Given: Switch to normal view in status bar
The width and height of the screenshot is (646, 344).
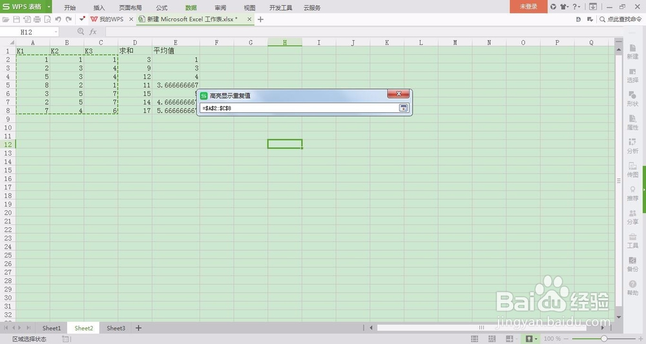Looking at the screenshot, I should [475, 339].
